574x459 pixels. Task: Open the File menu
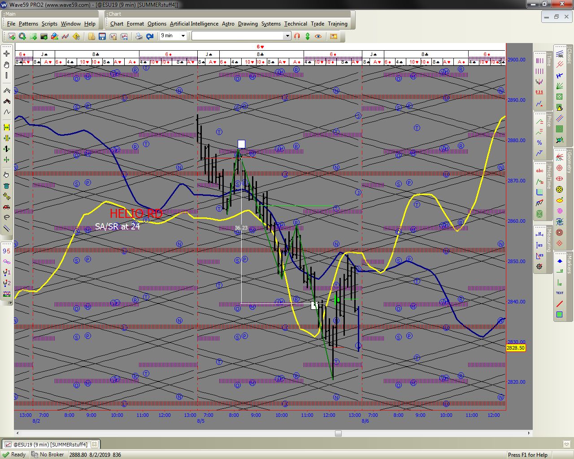(x=11, y=24)
